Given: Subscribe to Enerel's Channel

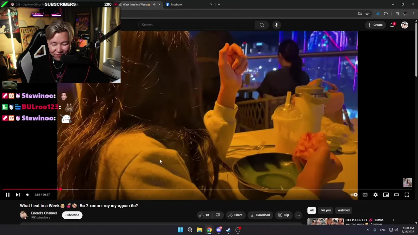Looking at the screenshot, I should click(x=72, y=215).
